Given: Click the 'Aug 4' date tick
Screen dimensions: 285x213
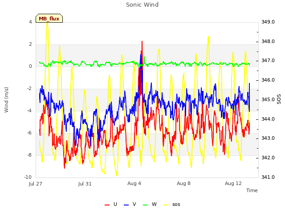Looking at the screenshot, I should 134,183.
